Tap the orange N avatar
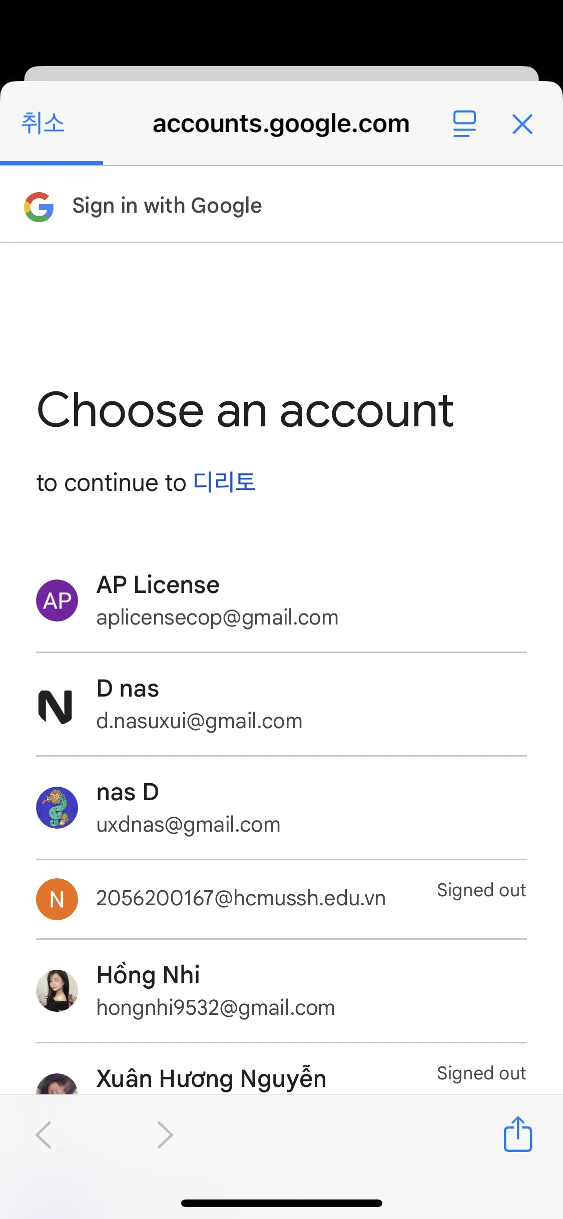 tap(57, 899)
